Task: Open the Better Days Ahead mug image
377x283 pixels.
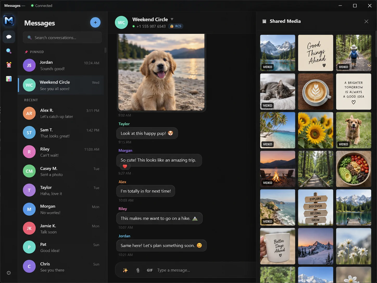Action: tap(278, 246)
